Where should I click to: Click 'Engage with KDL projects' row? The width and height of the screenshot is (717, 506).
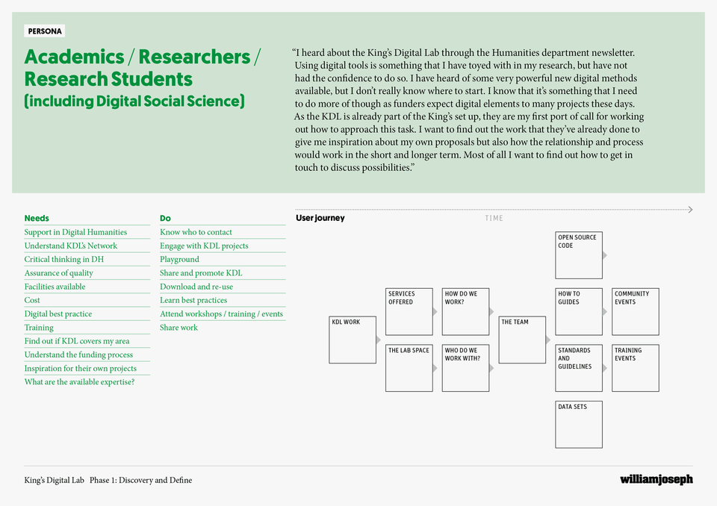(223, 246)
